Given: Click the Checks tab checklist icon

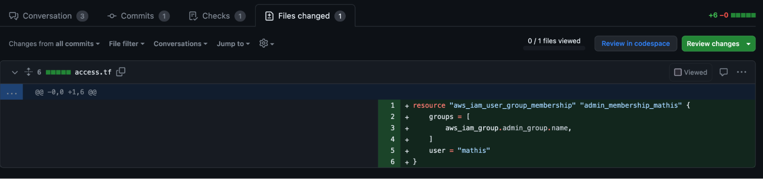Looking at the screenshot, I should (193, 16).
